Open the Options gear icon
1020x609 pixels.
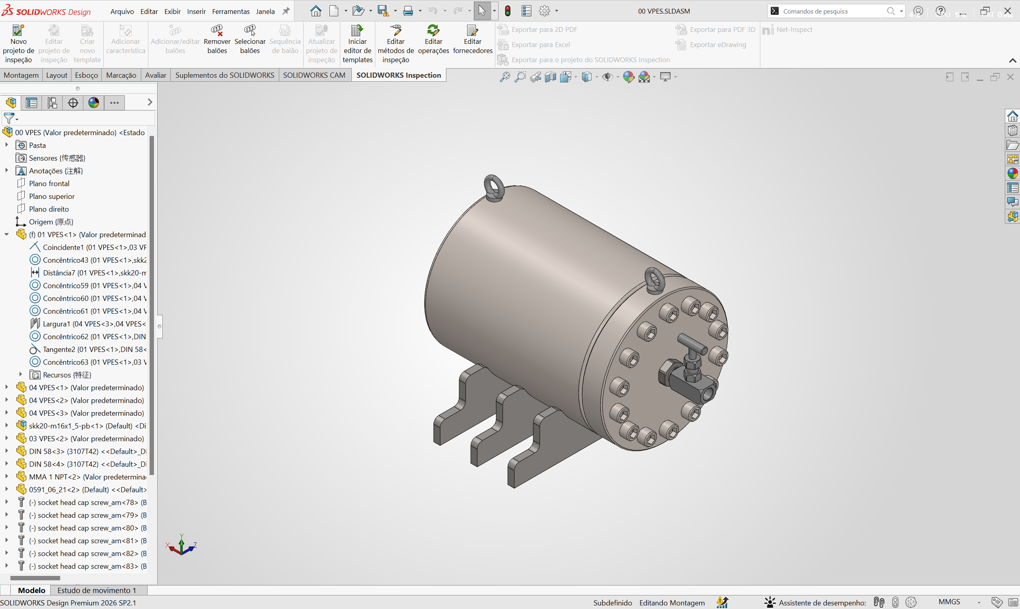[544, 11]
